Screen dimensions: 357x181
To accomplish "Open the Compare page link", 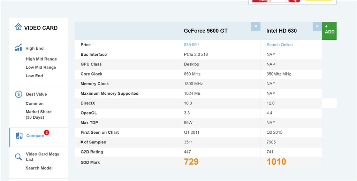I will tap(35, 136).
